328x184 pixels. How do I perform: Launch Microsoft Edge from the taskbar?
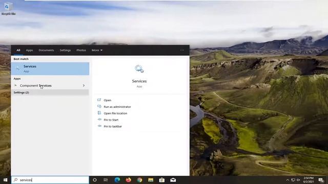tap(117, 180)
